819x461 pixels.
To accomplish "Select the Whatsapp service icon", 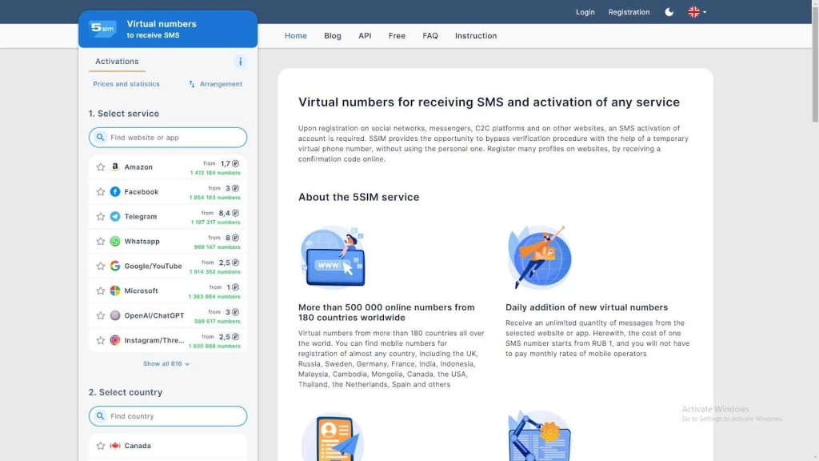I will pos(115,241).
